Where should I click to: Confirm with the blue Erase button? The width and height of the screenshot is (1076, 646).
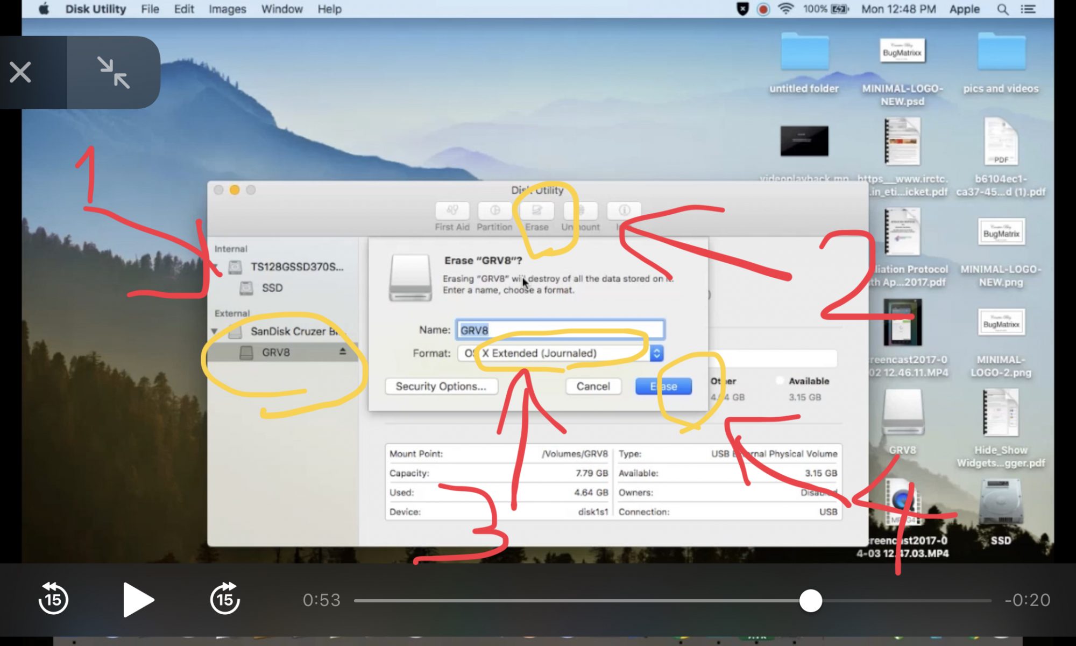tap(663, 386)
